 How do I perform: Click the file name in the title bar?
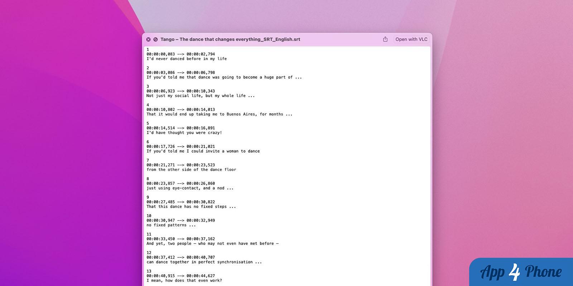(x=230, y=39)
